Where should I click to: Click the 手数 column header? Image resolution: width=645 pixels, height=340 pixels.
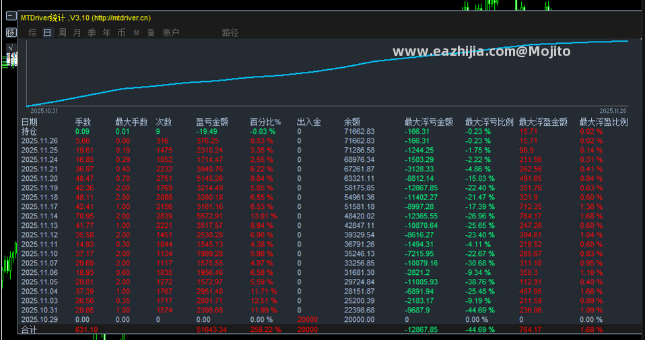[83, 122]
